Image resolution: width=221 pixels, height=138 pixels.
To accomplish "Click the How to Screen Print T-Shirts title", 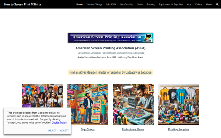I will point(22,4).
